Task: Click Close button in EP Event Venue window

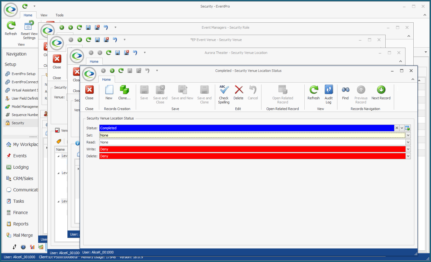Action: pyautogui.click(x=57, y=62)
